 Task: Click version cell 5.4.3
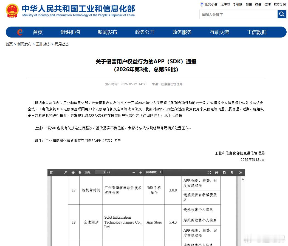pyautogui.click(x=173, y=222)
